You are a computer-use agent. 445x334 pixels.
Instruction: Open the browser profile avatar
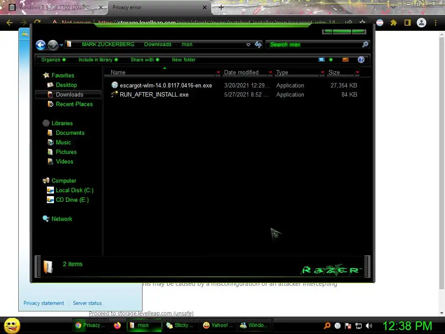tap(422, 23)
